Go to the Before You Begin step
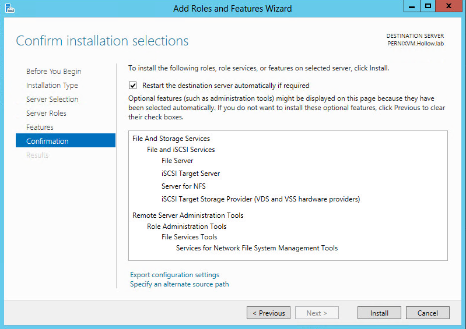This screenshot has width=466, height=329. [54, 71]
